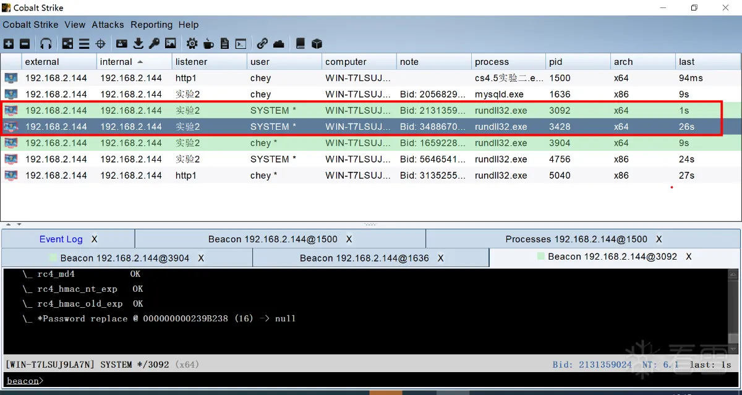
Task: Open the Cobalt Strike menu
Action: [30, 25]
